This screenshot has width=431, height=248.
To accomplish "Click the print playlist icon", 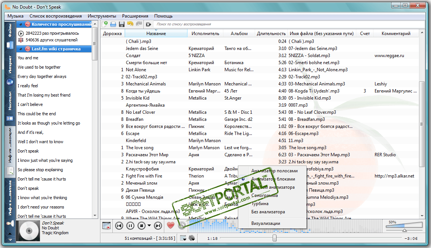I will point(113,24).
